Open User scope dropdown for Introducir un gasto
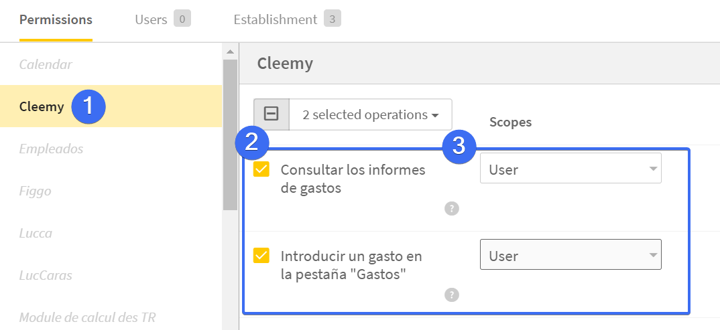 pos(571,254)
